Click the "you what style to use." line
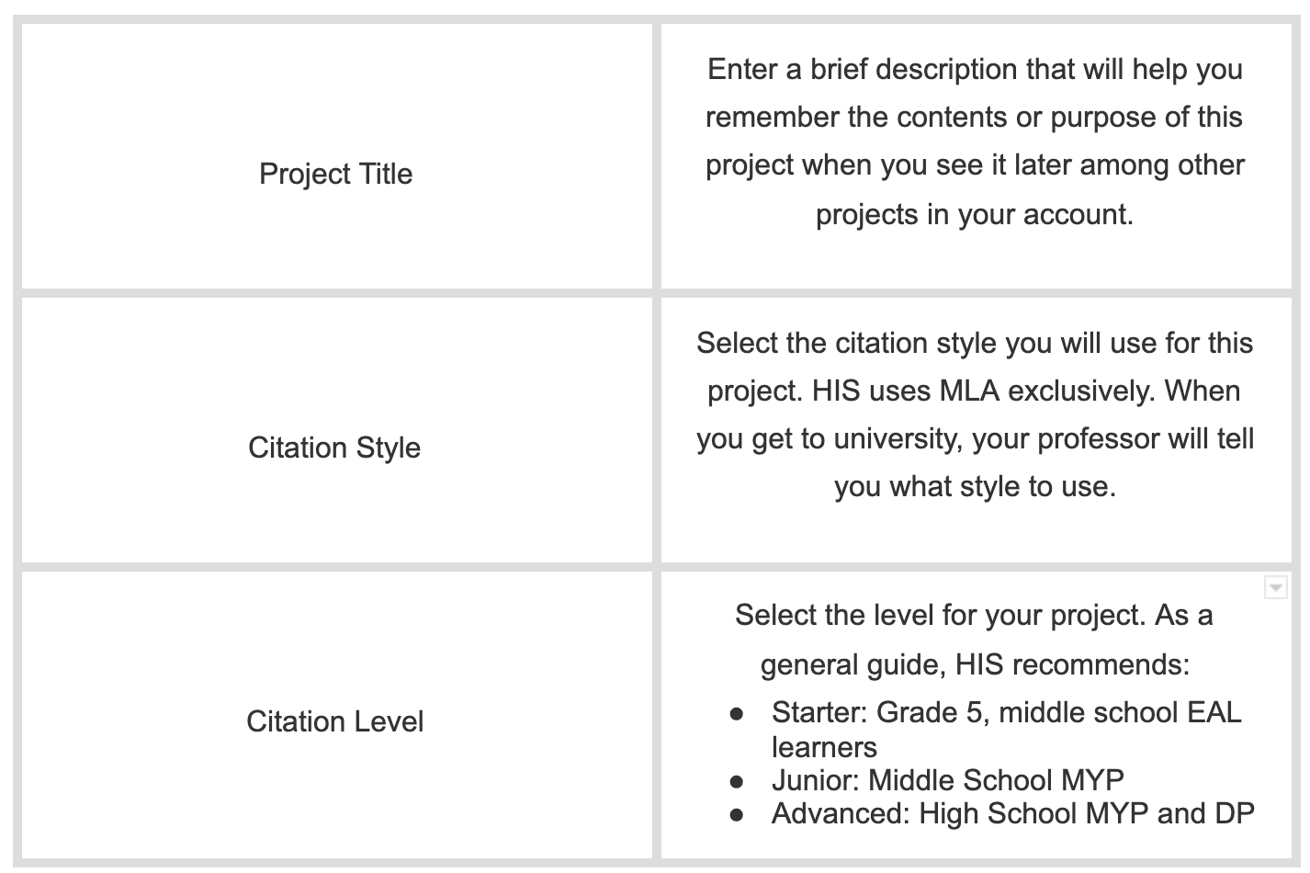The image size is (1310, 873). click(975, 486)
